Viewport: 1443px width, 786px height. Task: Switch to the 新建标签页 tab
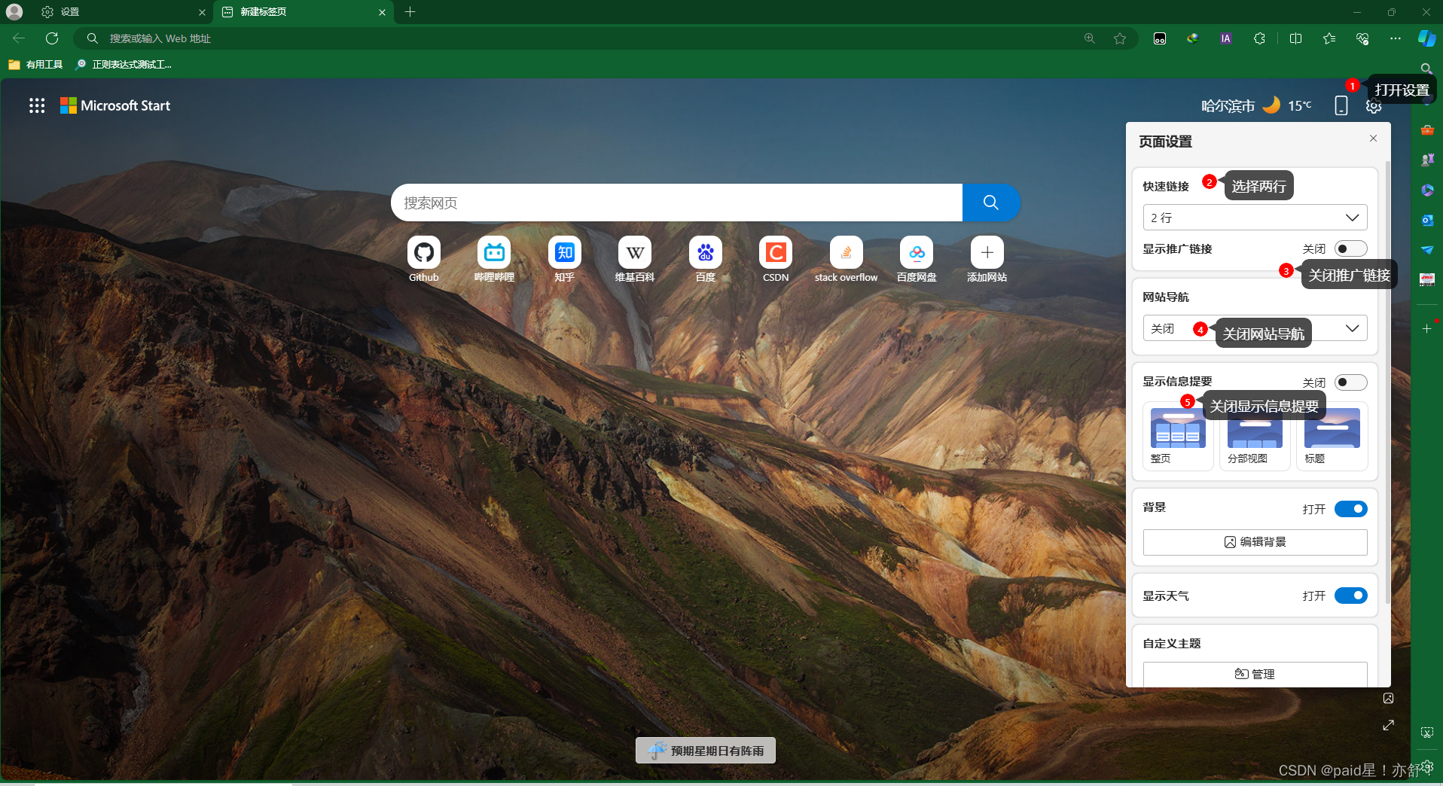[x=304, y=12]
